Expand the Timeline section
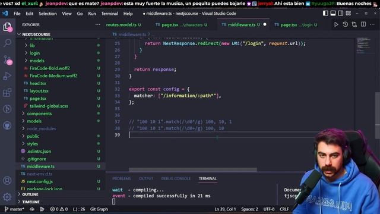This screenshot has height=214, width=380. tap(61, 202)
